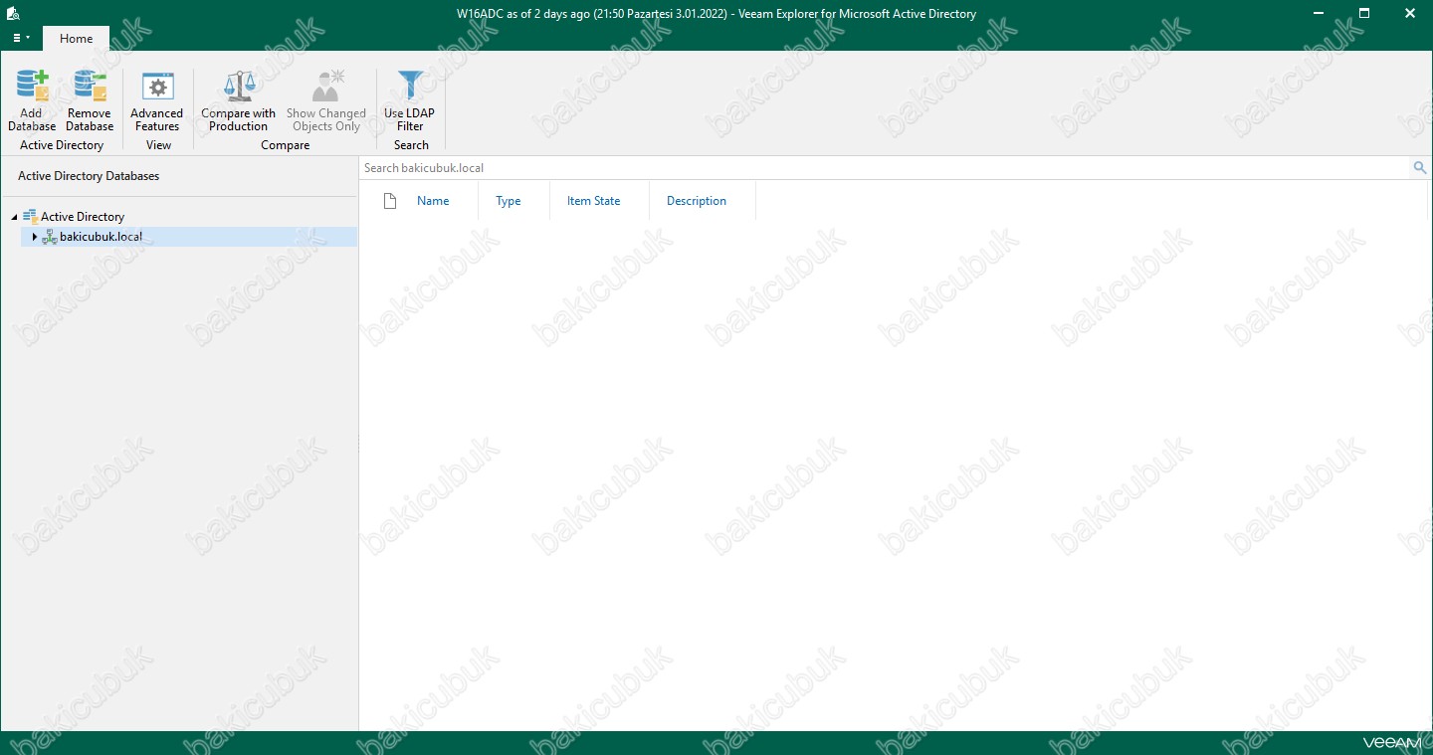1433x755 pixels.
Task: Click the Veeam logo in status bar
Action: click(1392, 742)
